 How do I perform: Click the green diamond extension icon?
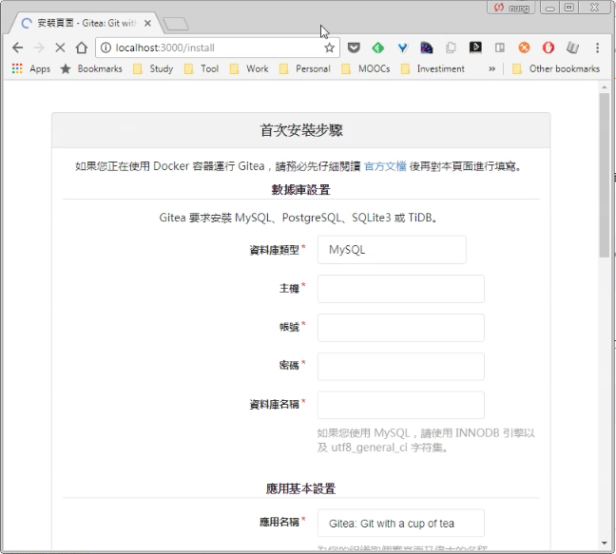point(378,48)
